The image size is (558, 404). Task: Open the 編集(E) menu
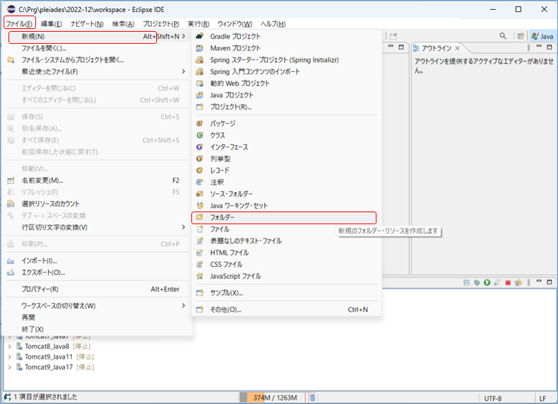click(x=52, y=24)
